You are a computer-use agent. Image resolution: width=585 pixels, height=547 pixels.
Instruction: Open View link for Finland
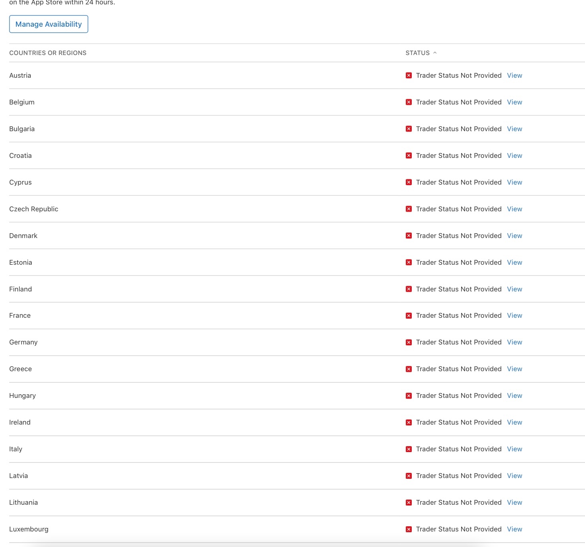[515, 289]
